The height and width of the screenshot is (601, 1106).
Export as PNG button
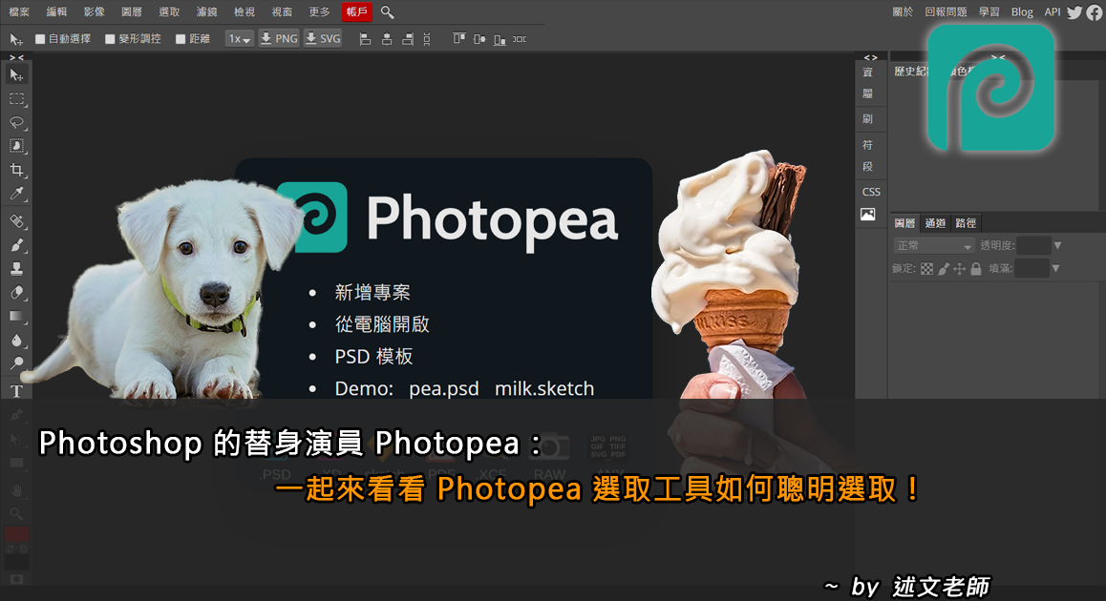coord(279,39)
